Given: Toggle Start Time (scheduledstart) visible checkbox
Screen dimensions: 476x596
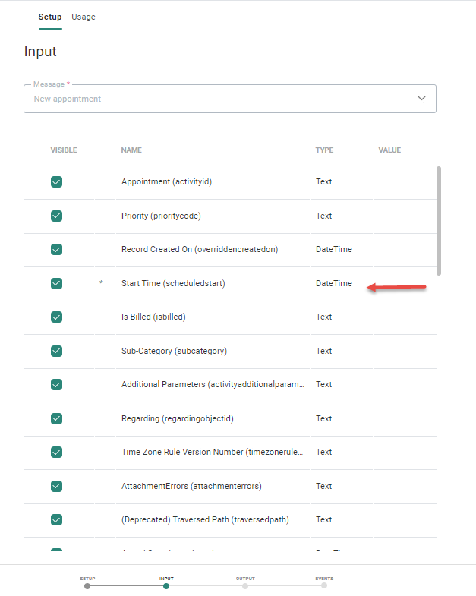Looking at the screenshot, I should [56, 283].
